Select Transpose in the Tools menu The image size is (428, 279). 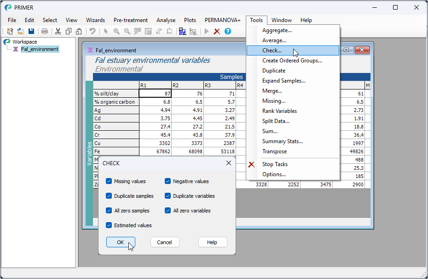coord(274,151)
